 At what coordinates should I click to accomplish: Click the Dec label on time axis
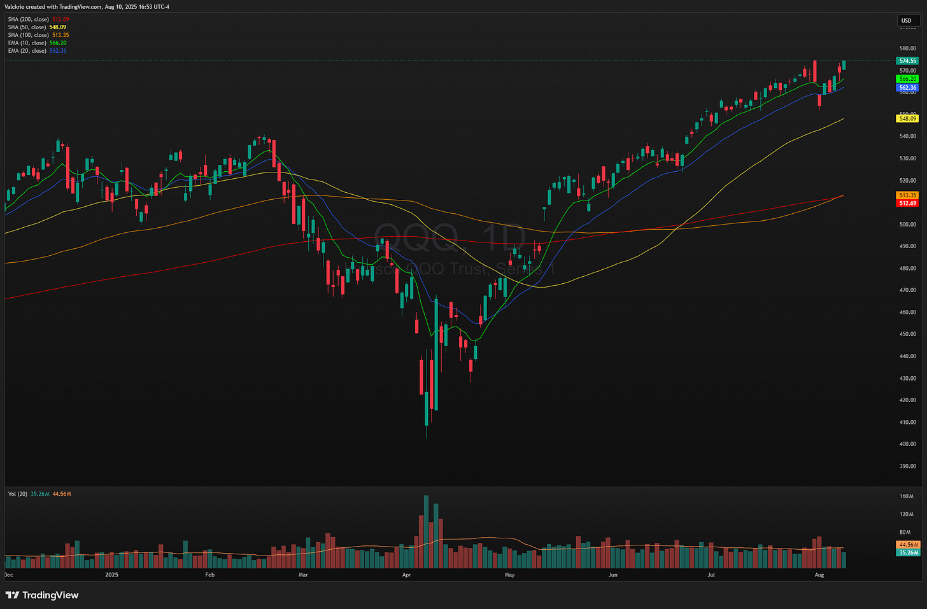pos(9,575)
